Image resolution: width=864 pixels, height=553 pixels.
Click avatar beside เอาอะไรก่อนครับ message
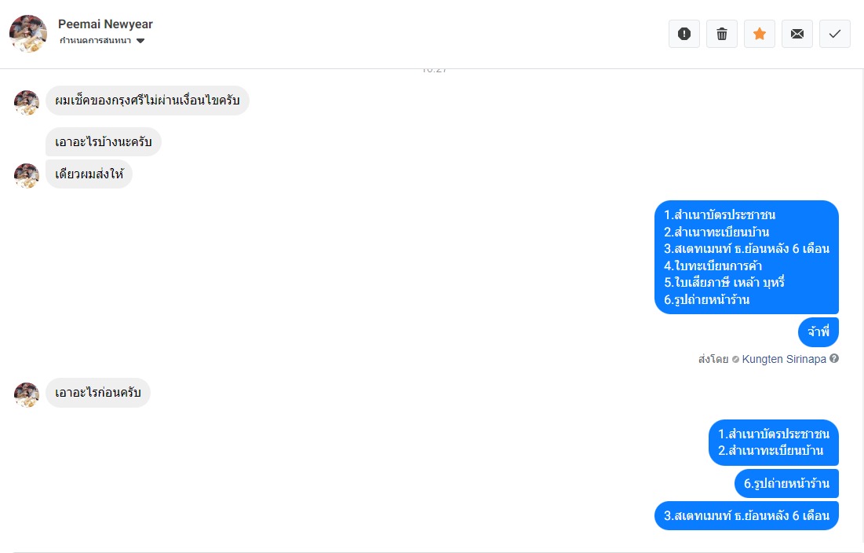click(x=27, y=395)
